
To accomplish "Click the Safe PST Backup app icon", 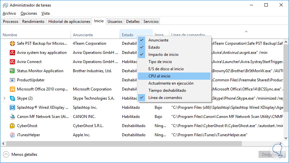I will (12, 43).
